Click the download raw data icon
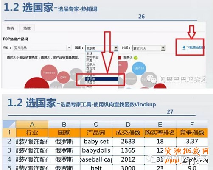This screenshot has height=170, width=213. coord(184,47)
